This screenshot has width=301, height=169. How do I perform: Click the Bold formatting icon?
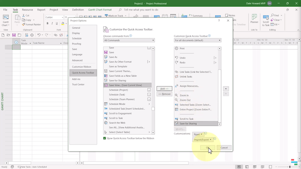(47, 24)
